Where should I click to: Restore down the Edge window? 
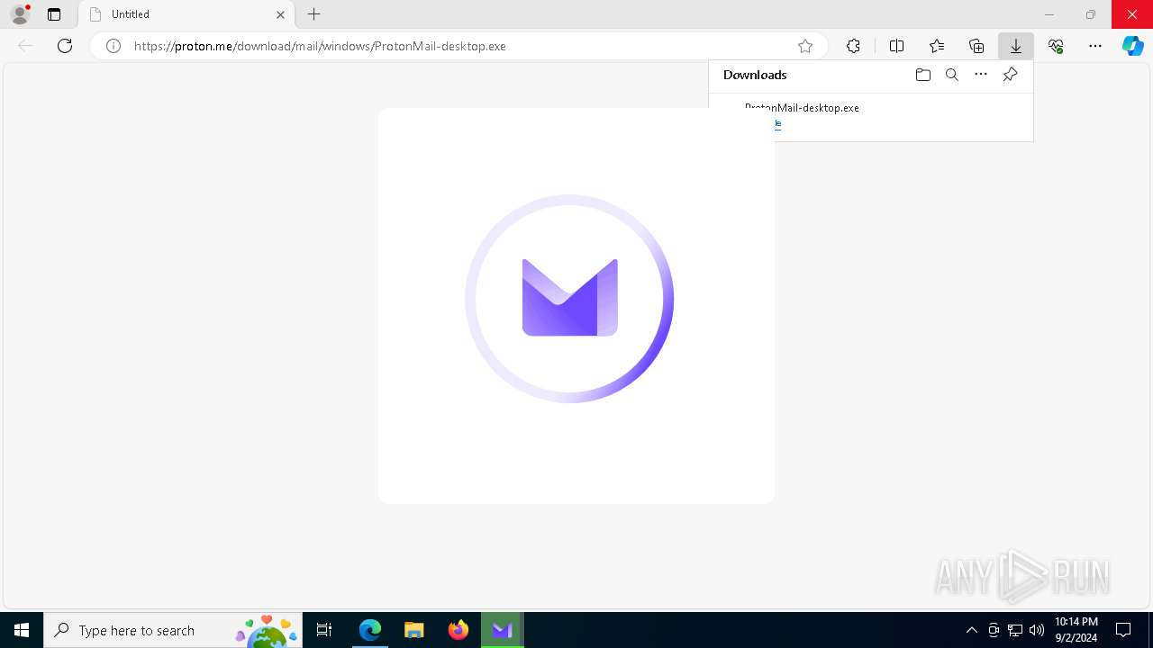(x=1091, y=14)
